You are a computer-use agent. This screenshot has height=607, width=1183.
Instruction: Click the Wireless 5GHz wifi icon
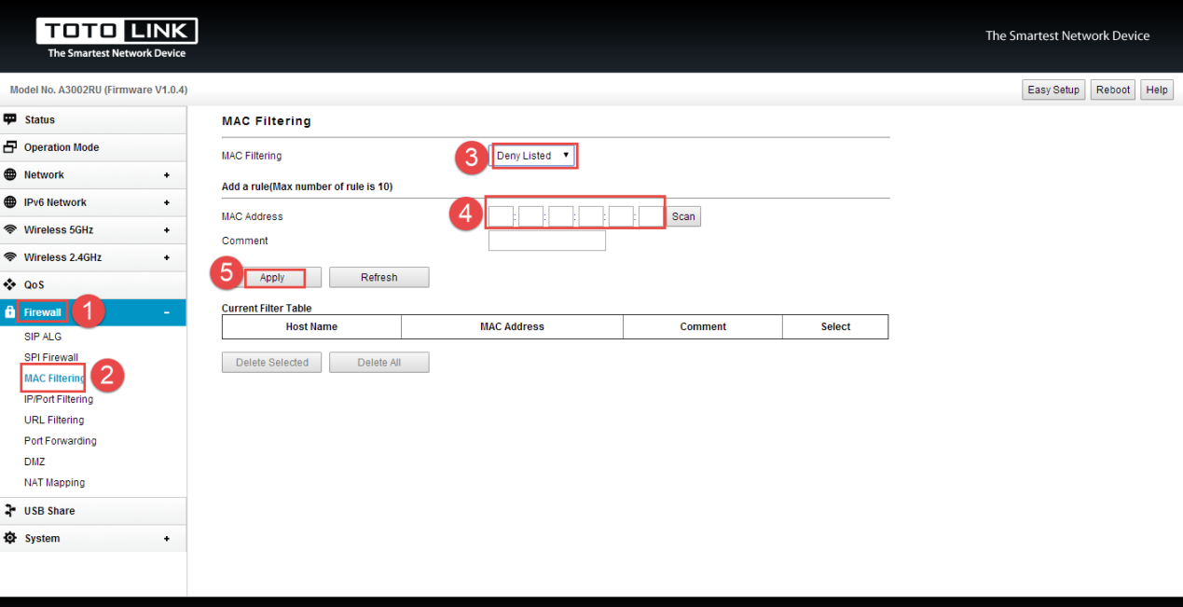pyautogui.click(x=10, y=229)
